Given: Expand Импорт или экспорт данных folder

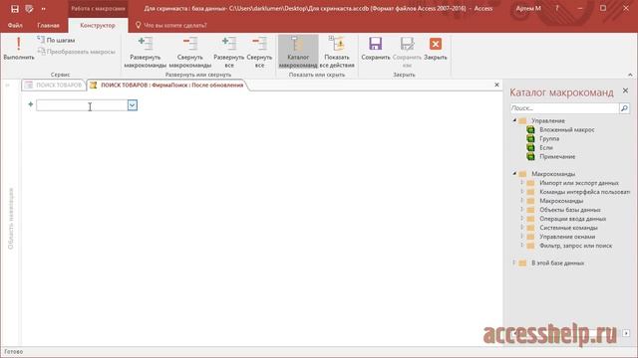Looking at the screenshot, I should [x=522, y=183].
